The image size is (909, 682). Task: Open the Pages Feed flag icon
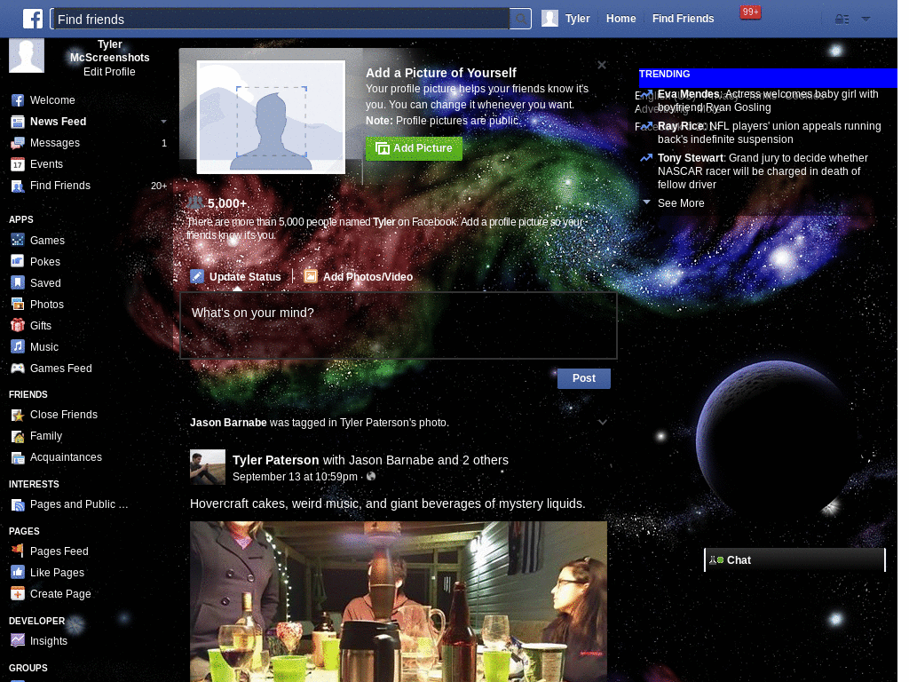18,551
